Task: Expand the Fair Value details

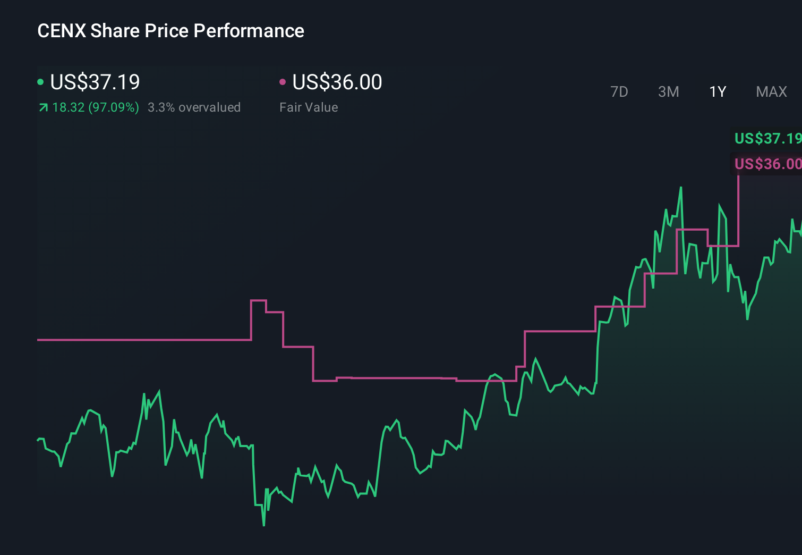Action: (309, 107)
